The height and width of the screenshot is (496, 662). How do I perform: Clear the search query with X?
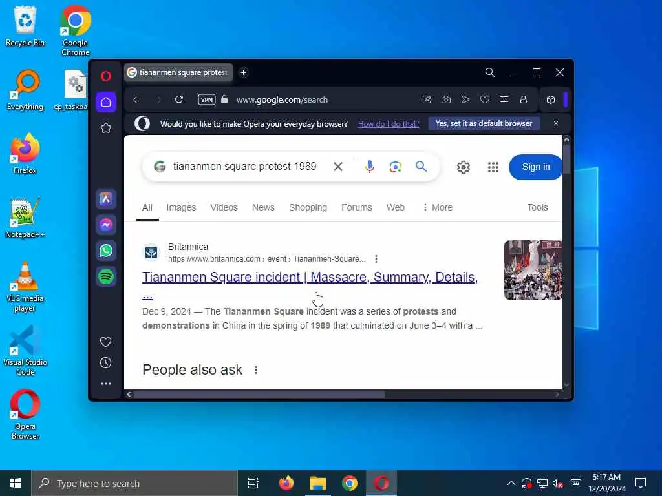click(337, 167)
